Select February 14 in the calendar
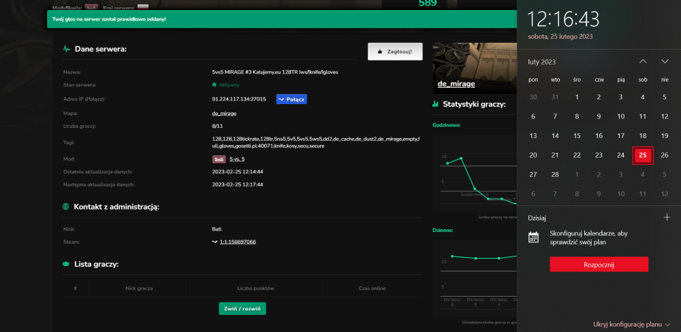 point(555,136)
